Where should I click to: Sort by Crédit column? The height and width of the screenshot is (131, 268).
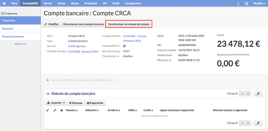148,110
